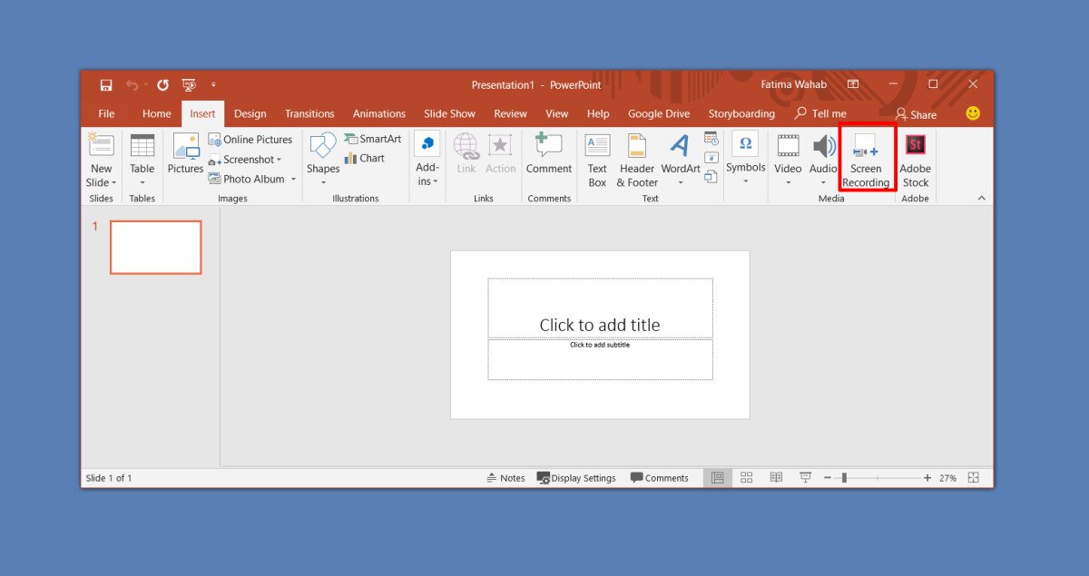Expand the Shapes gallery dropdown
The height and width of the screenshot is (576, 1089).
click(x=323, y=182)
